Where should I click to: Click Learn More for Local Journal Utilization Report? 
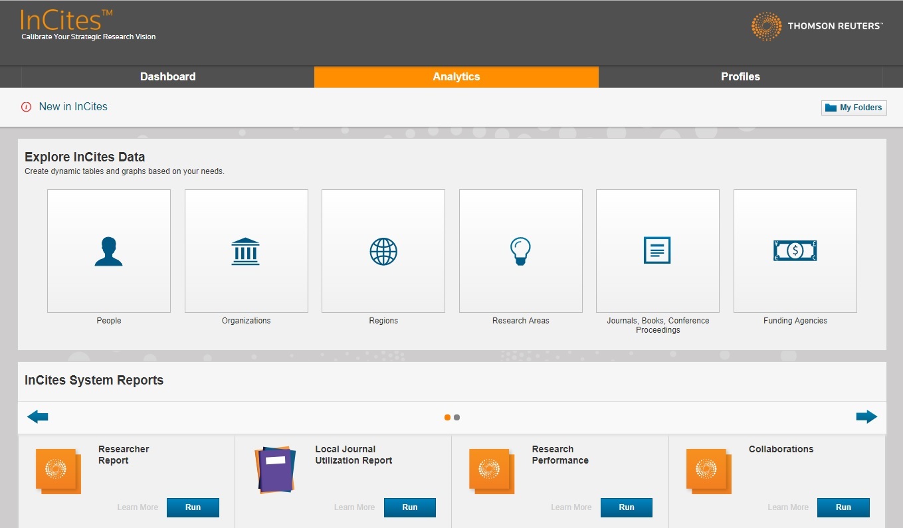(x=354, y=507)
